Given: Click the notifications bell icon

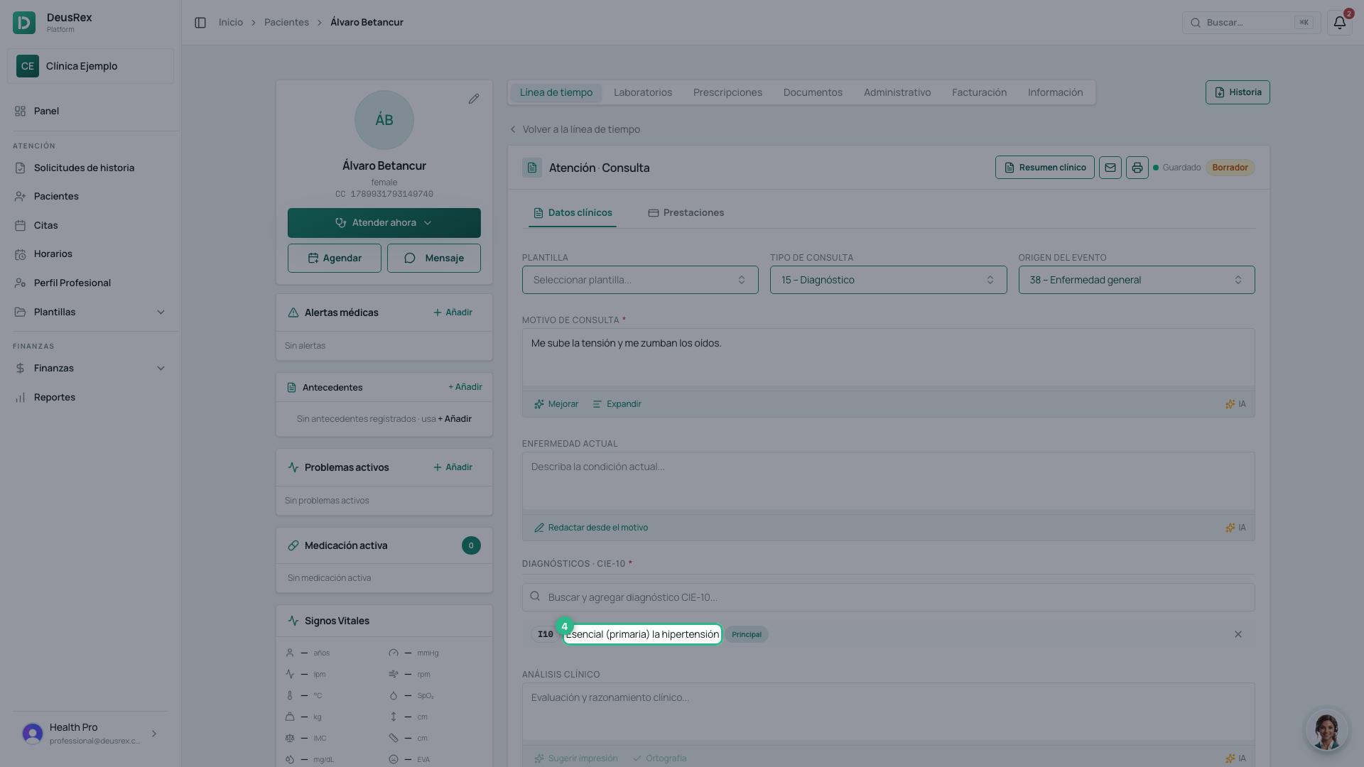Looking at the screenshot, I should point(1339,23).
